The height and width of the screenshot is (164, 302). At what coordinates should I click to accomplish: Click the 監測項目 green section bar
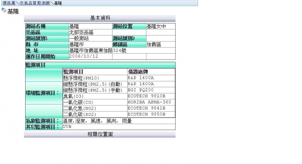[x=100, y=65]
